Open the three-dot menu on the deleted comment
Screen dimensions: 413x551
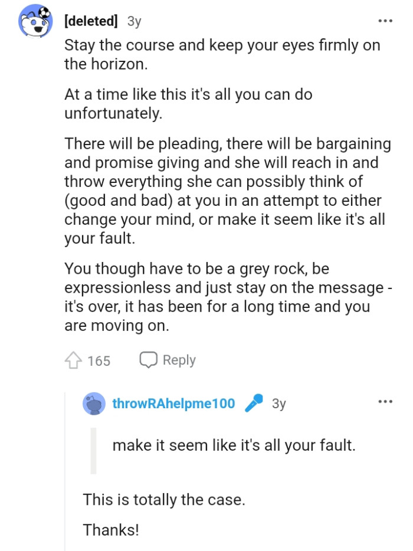(384, 20)
